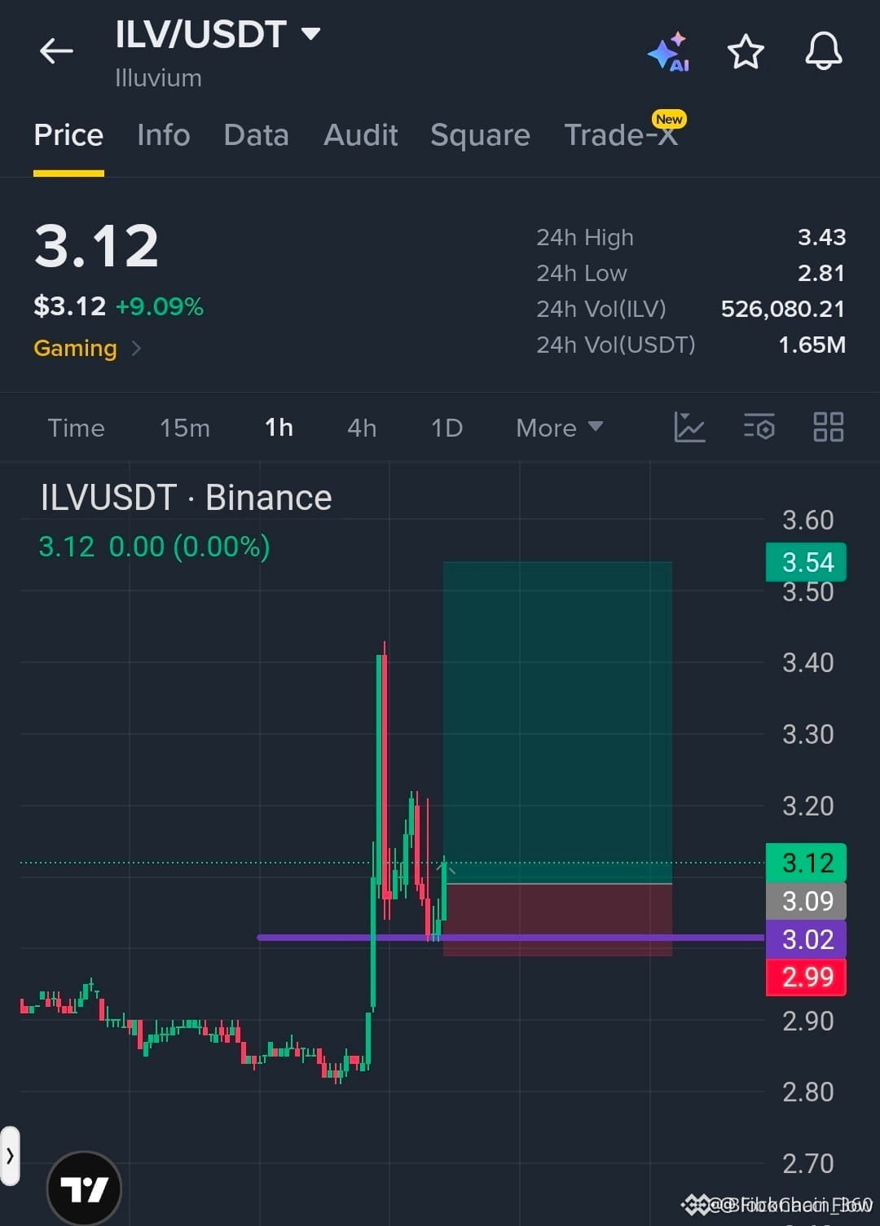Open the Data tab
The image size is (880, 1226).
(x=256, y=135)
